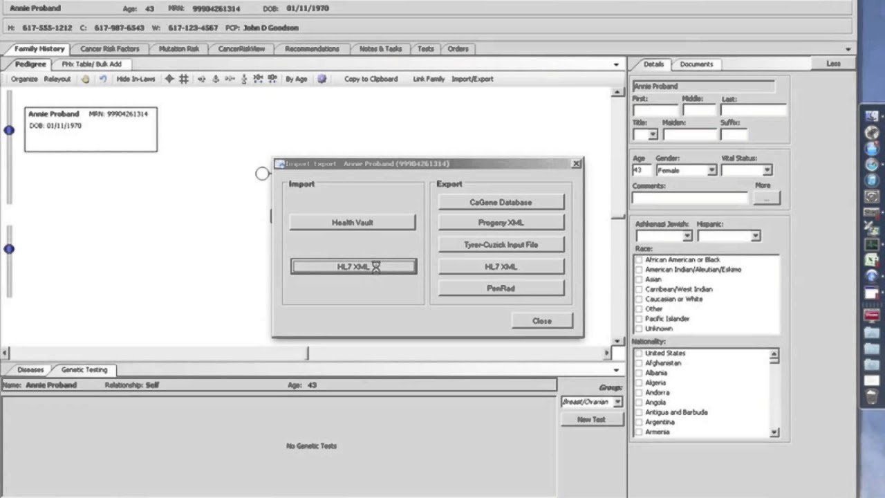
Task: Switch to the Diseases tab
Action: [x=30, y=370]
